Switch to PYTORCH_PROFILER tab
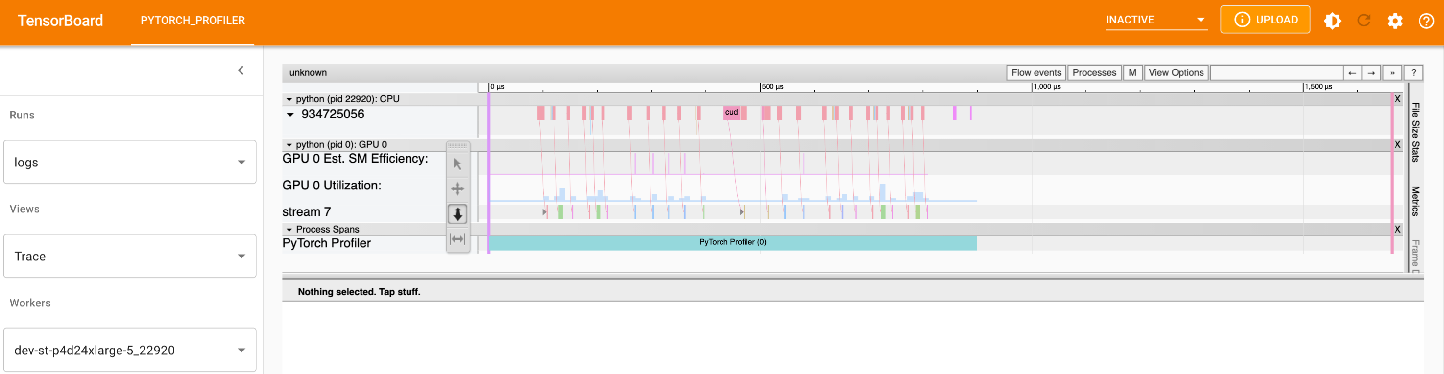 (193, 21)
